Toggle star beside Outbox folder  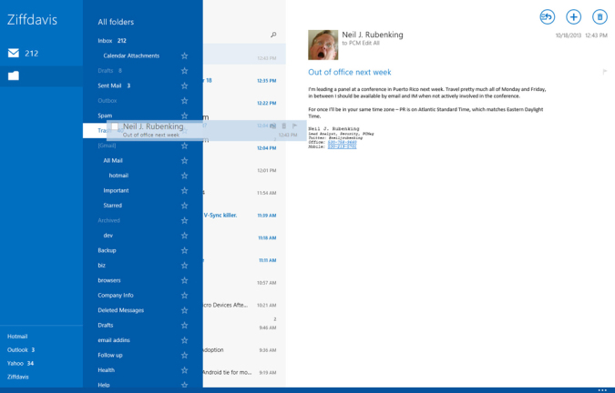184,101
